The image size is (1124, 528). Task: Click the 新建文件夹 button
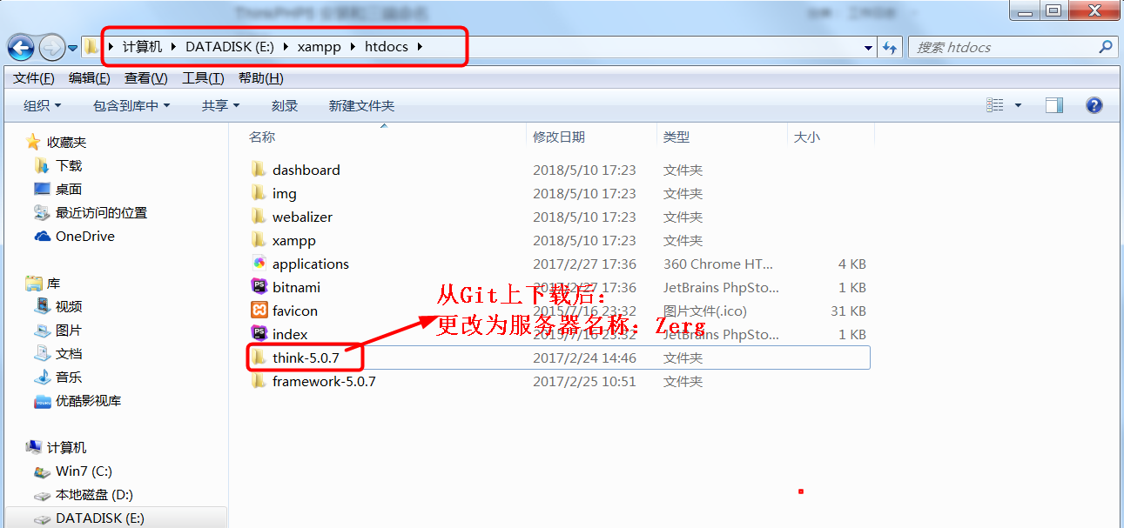(x=361, y=105)
